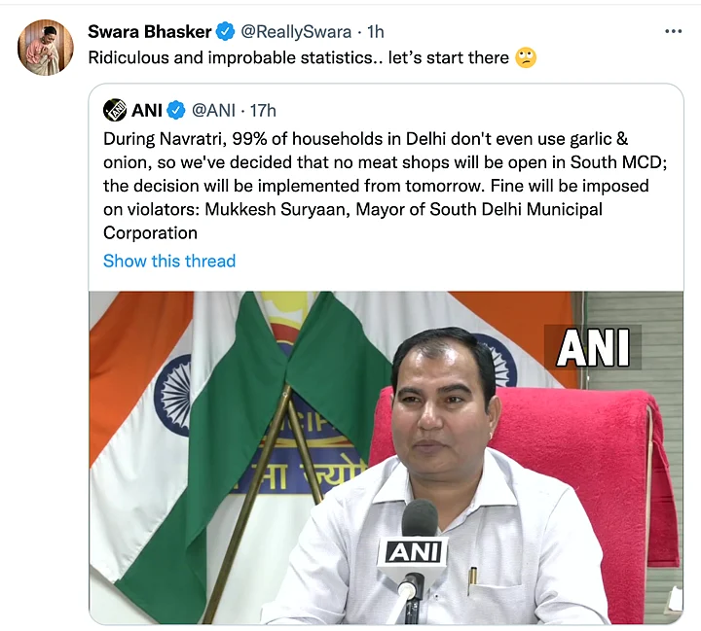Visit the @ReallySwara handle
This screenshot has height=631, width=701.
tap(296, 32)
